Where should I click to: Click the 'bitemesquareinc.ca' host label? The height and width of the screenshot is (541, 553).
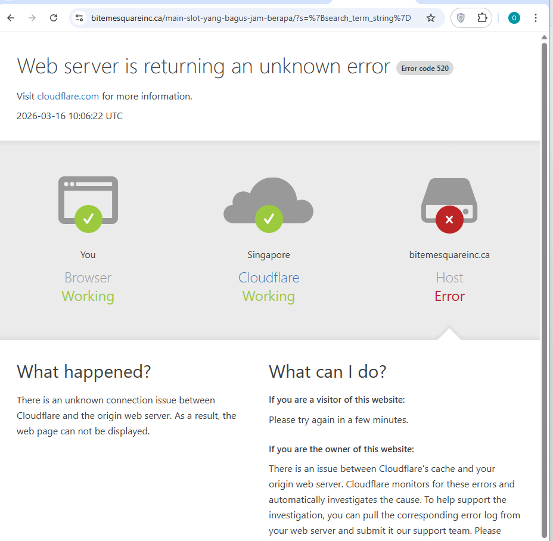pyautogui.click(x=449, y=255)
